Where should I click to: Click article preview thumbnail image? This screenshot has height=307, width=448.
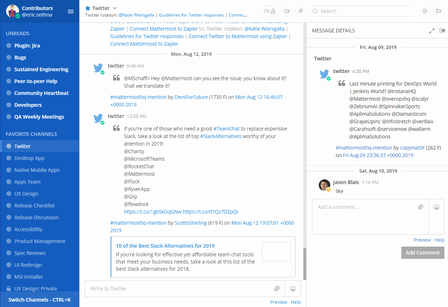(x=276, y=252)
